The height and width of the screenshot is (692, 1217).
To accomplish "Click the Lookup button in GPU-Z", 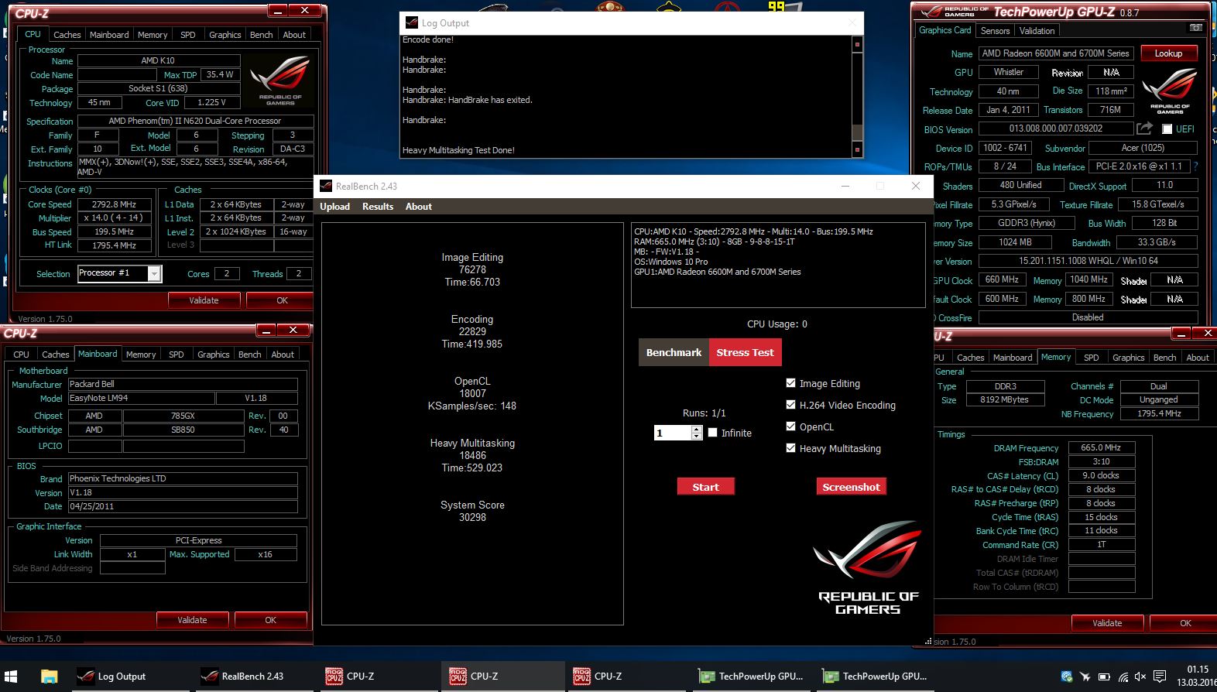I will [x=1168, y=53].
